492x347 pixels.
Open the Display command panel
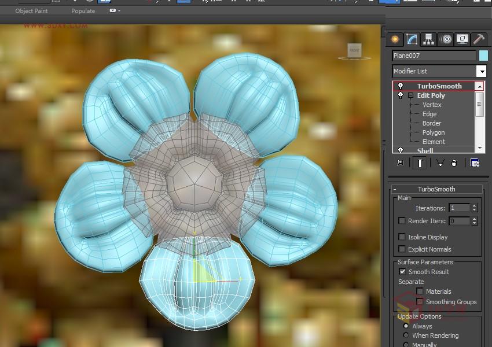click(460, 39)
